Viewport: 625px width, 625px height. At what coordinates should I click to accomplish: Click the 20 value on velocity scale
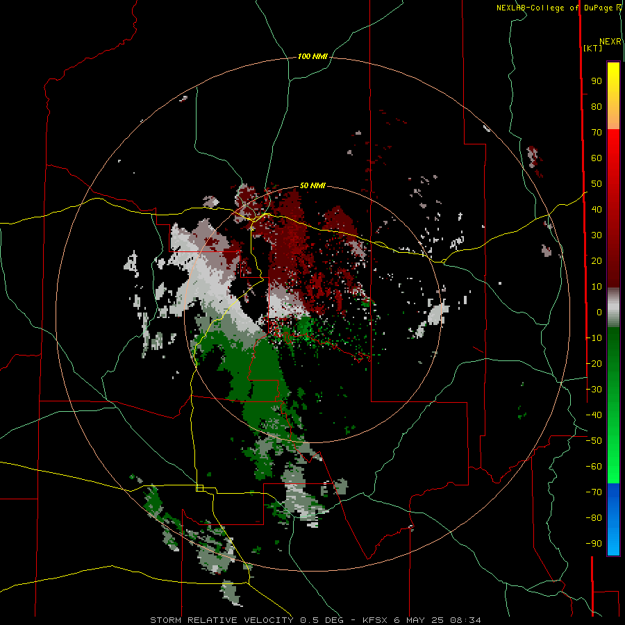pos(597,261)
